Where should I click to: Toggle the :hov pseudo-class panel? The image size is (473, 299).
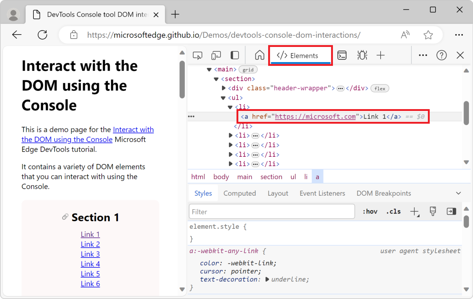(x=370, y=211)
